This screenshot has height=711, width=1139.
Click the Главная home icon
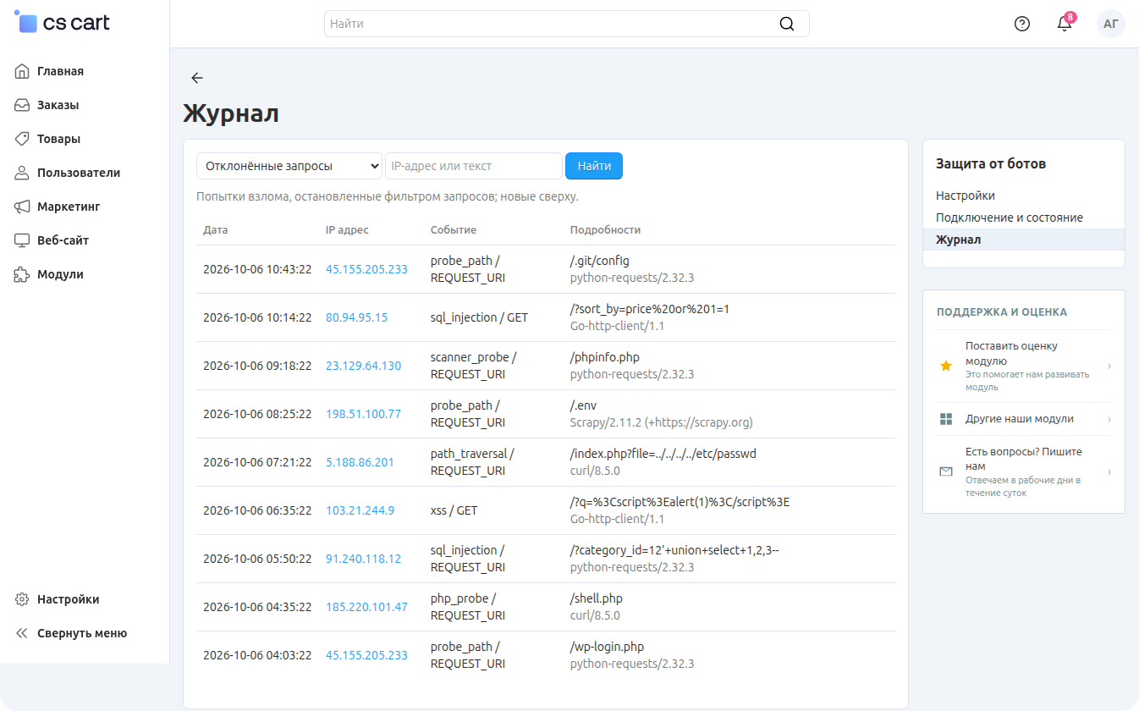pyautogui.click(x=23, y=71)
